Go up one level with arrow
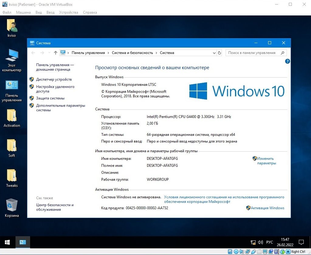 56,53
